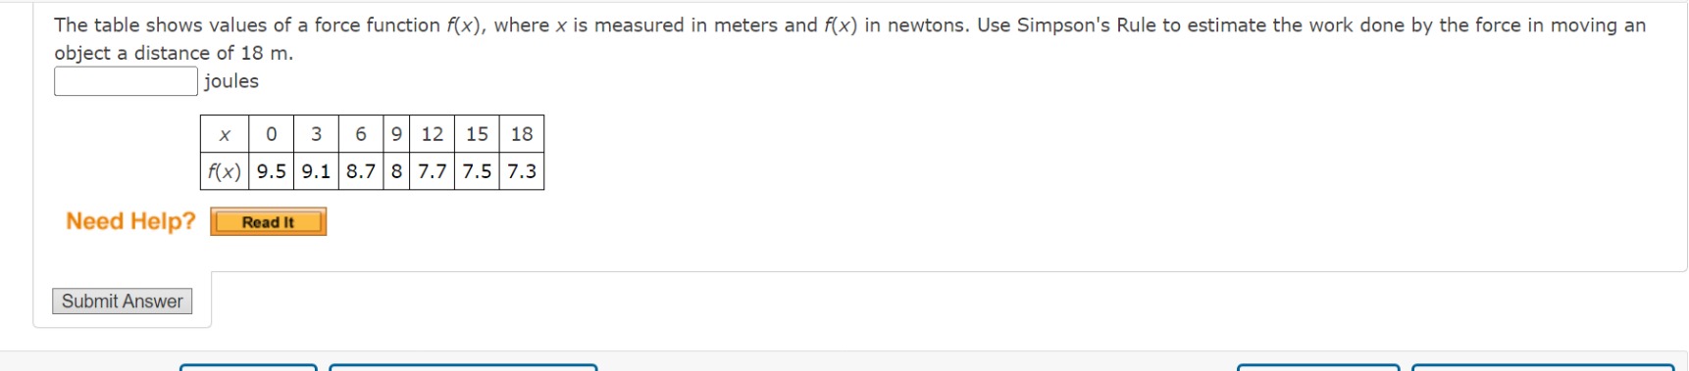Open the Read It help button
1689x371 pixels.
pyautogui.click(x=268, y=222)
